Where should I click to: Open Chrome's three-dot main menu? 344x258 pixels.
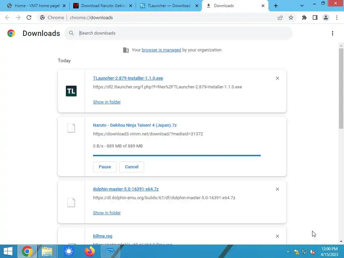click(337, 17)
